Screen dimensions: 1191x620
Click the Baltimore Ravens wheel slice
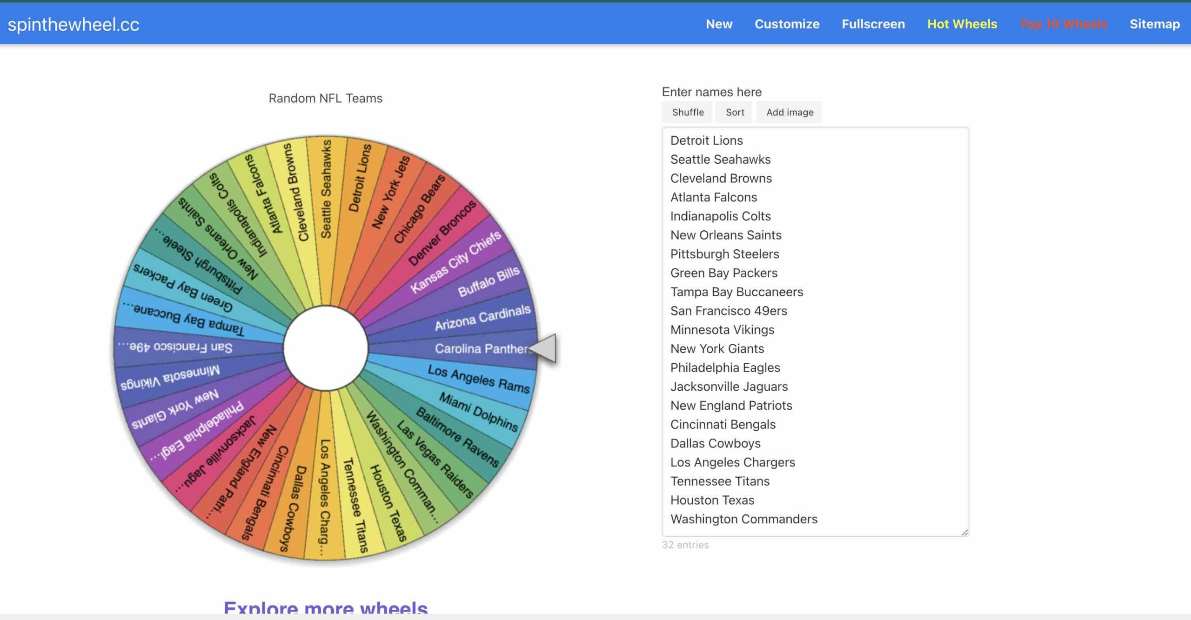point(457,437)
